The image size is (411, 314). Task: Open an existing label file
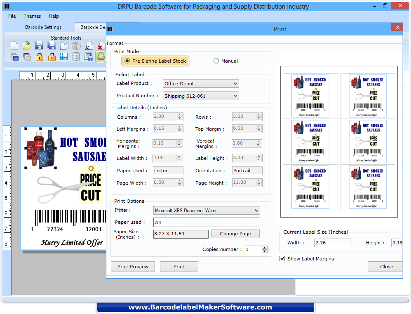tap(27, 46)
